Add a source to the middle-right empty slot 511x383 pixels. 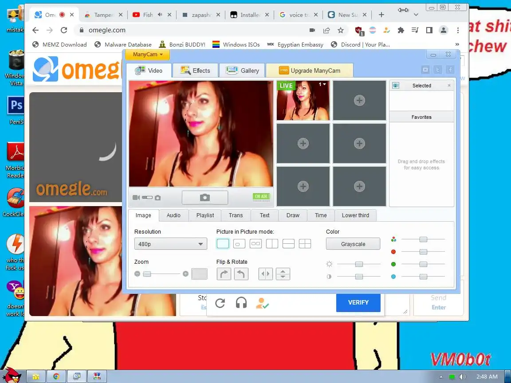pos(359,143)
